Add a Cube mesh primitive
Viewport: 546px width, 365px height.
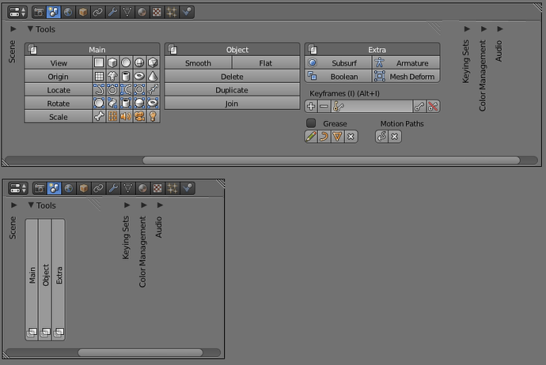pos(112,62)
